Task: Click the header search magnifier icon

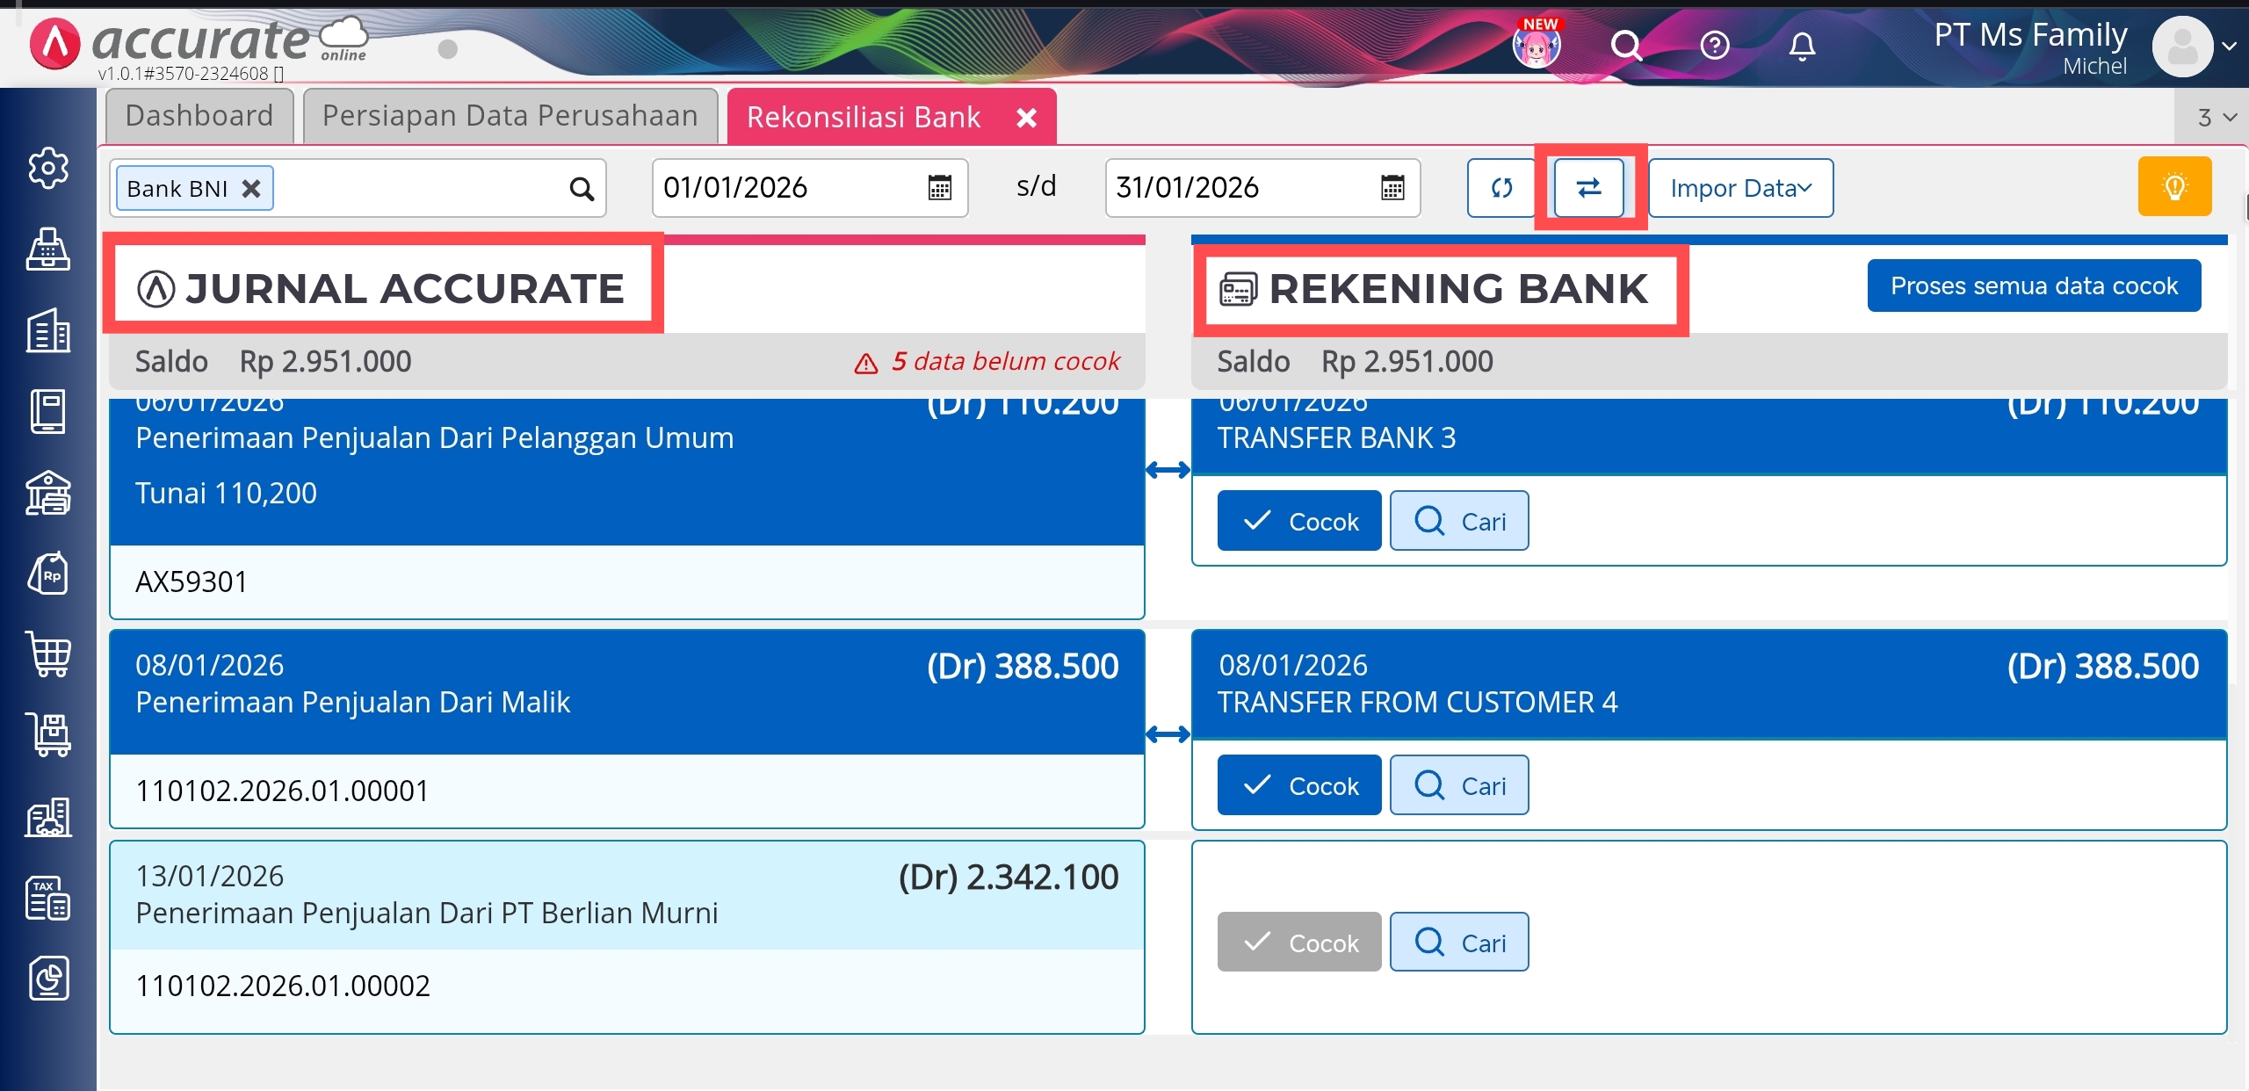Action: [1626, 46]
